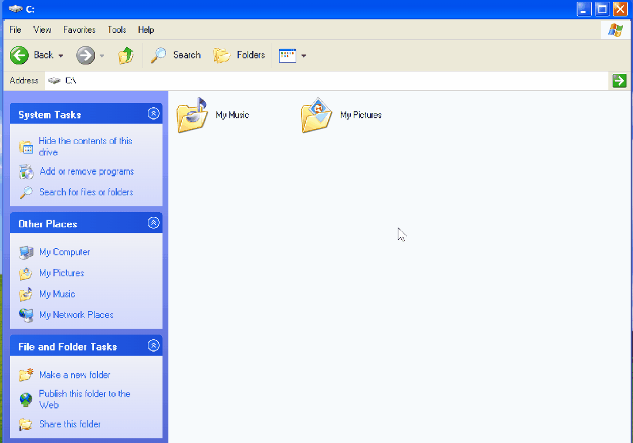Viewport: 633px width, 443px height.
Task: Click Share this folder link
Action: pos(72,424)
